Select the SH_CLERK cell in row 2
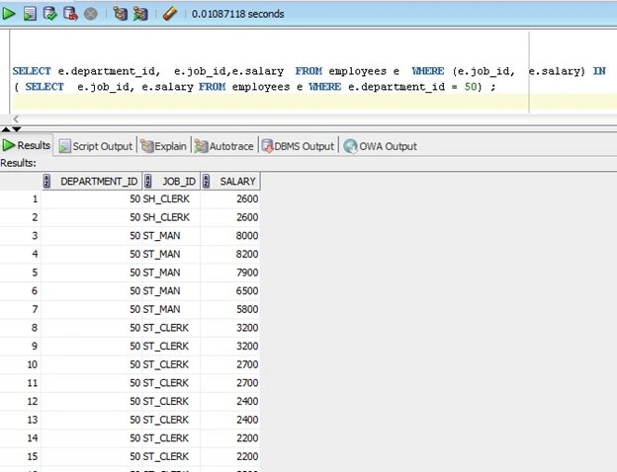This screenshot has height=472, width=617. point(171,217)
